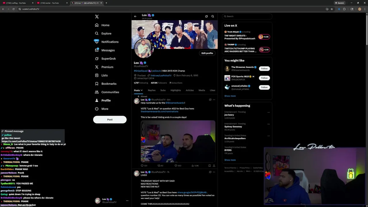The width and height of the screenshot is (368, 207).
Task: Click the search icon in profile header
Action: [x=213, y=16]
